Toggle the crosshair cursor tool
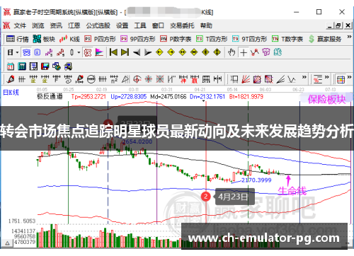This screenshot has height=256, width=354. pyautogui.click(x=244, y=52)
